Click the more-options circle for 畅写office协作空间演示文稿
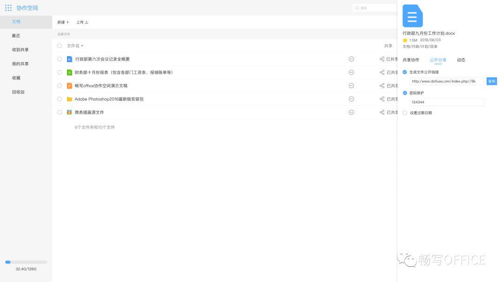The height and width of the screenshot is (282, 502). (x=351, y=86)
